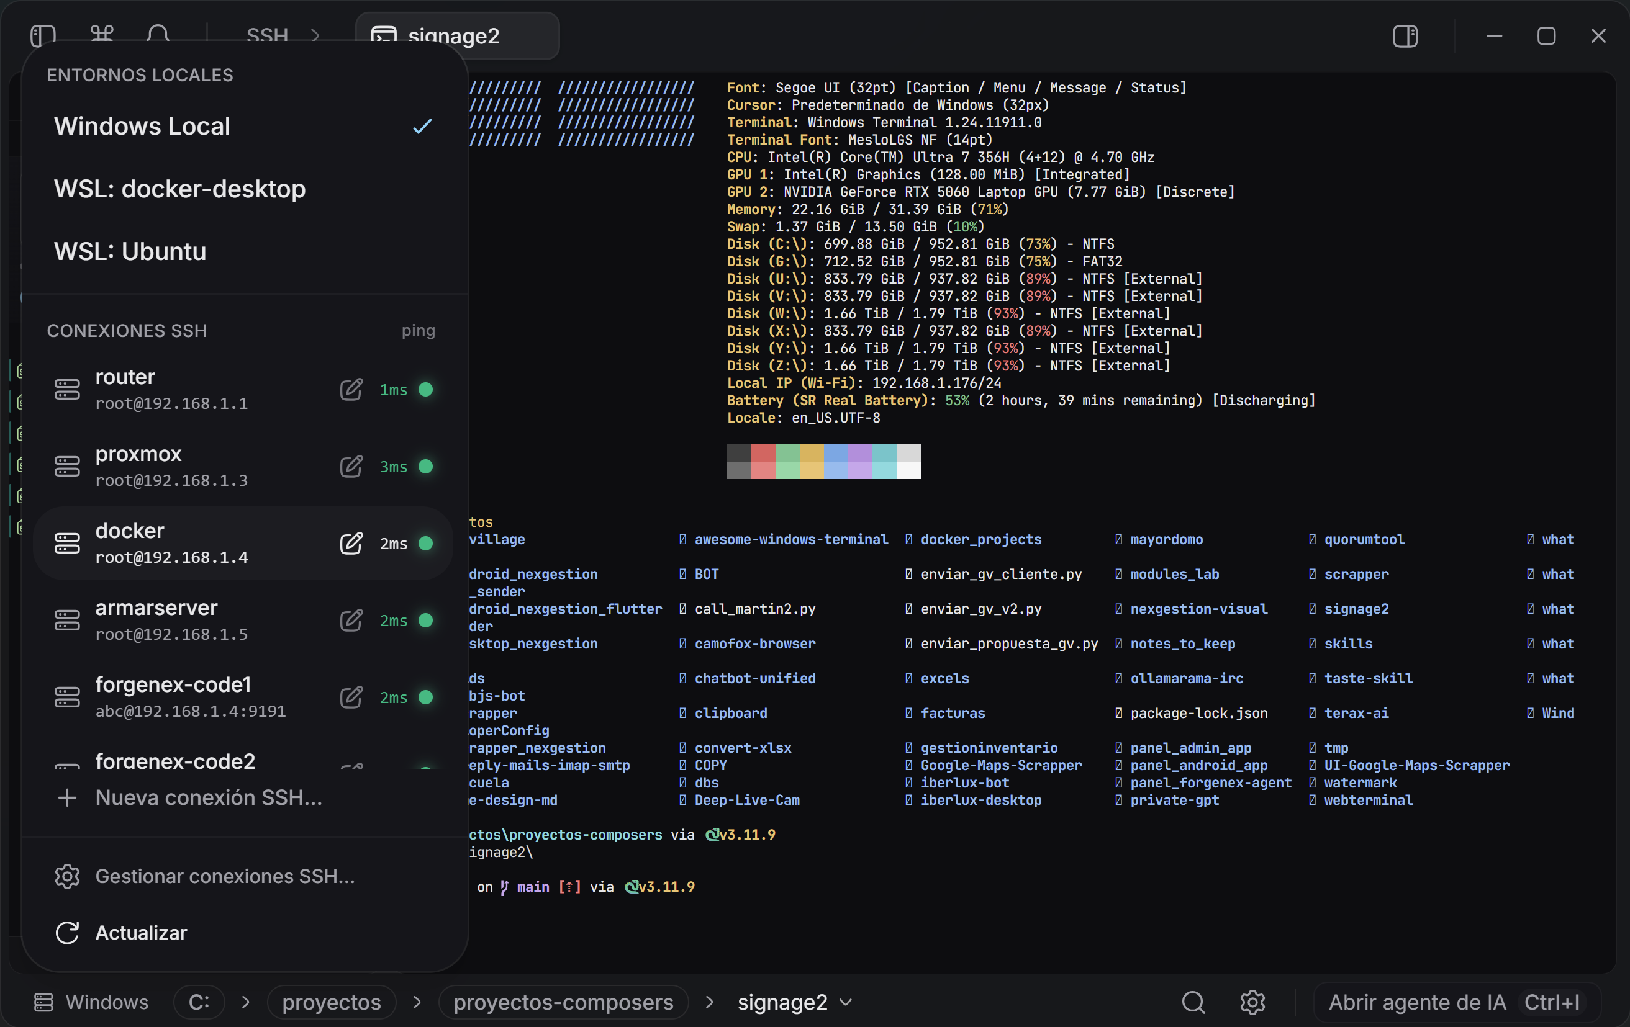1630x1027 pixels.
Task: Switch to WSL: Ubuntu environment
Action: pos(243,252)
